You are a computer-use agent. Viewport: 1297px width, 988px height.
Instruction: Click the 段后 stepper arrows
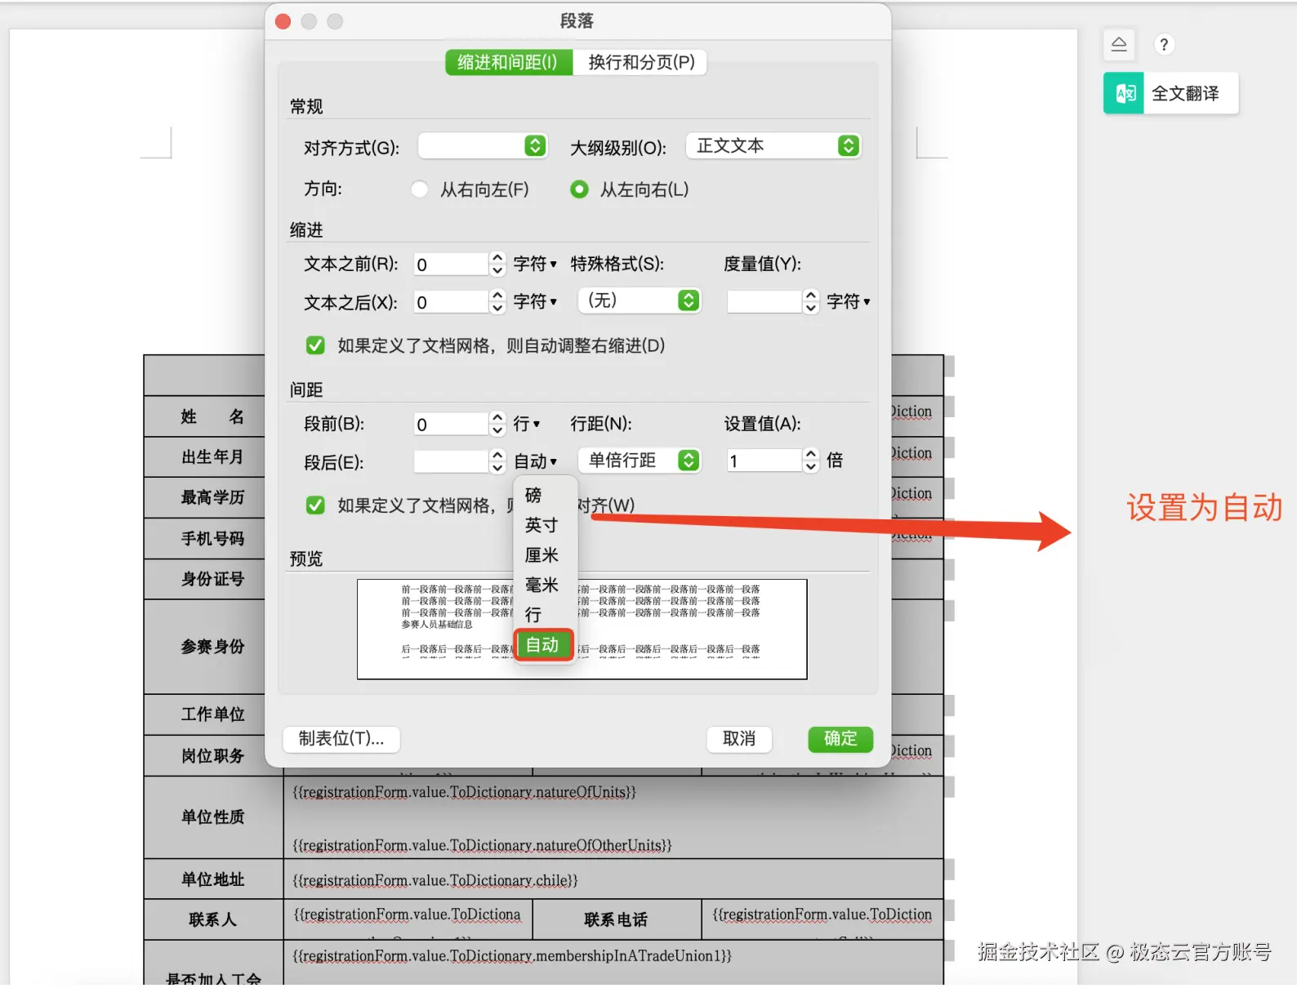tap(497, 461)
